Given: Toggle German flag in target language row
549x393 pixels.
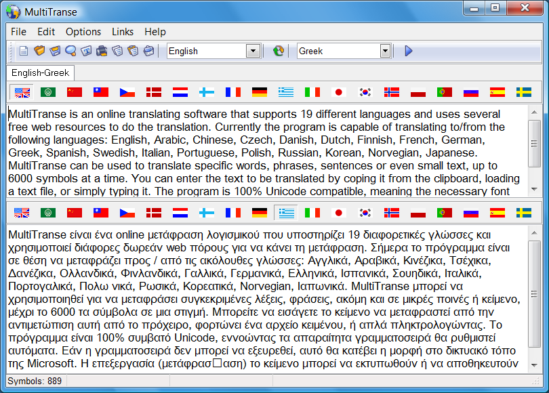Looking at the screenshot, I should pyautogui.click(x=260, y=213).
